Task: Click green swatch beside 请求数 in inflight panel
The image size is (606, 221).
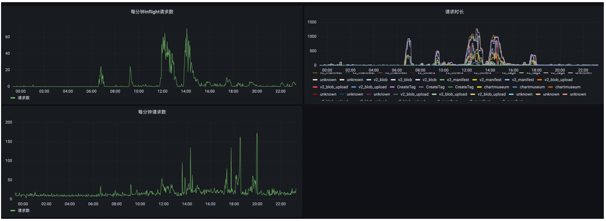Action: coord(13,98)
